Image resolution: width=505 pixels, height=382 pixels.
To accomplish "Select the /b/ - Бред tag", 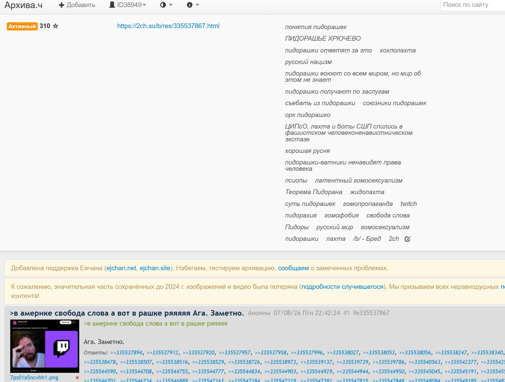I will pyautogui.click(x=367, y=239).
